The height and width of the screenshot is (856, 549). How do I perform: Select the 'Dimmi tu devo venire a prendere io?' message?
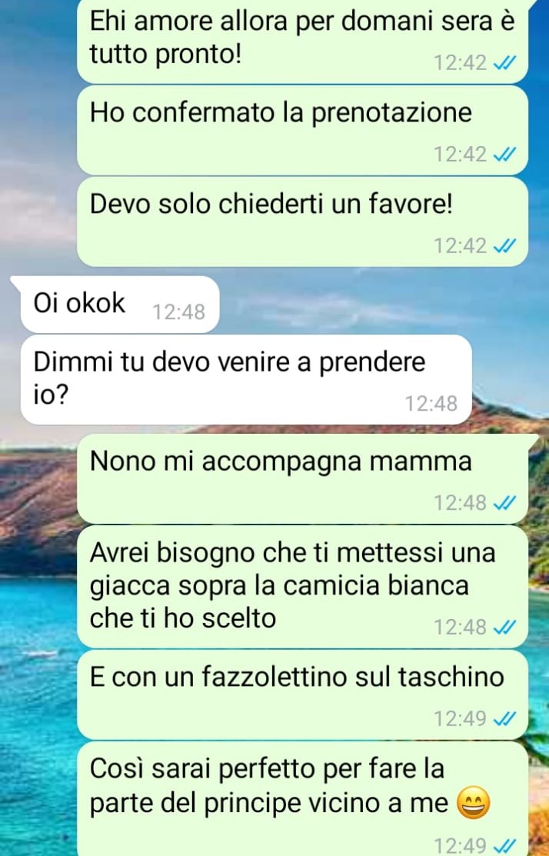point(245,380)
